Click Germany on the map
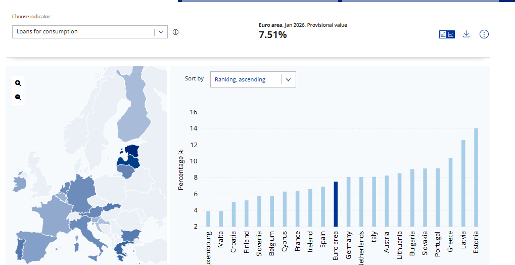 coord(82,192)
